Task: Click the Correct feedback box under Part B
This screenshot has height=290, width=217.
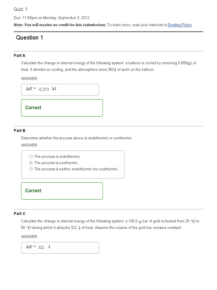Action: pyautogui.click(x=62, y=191)
